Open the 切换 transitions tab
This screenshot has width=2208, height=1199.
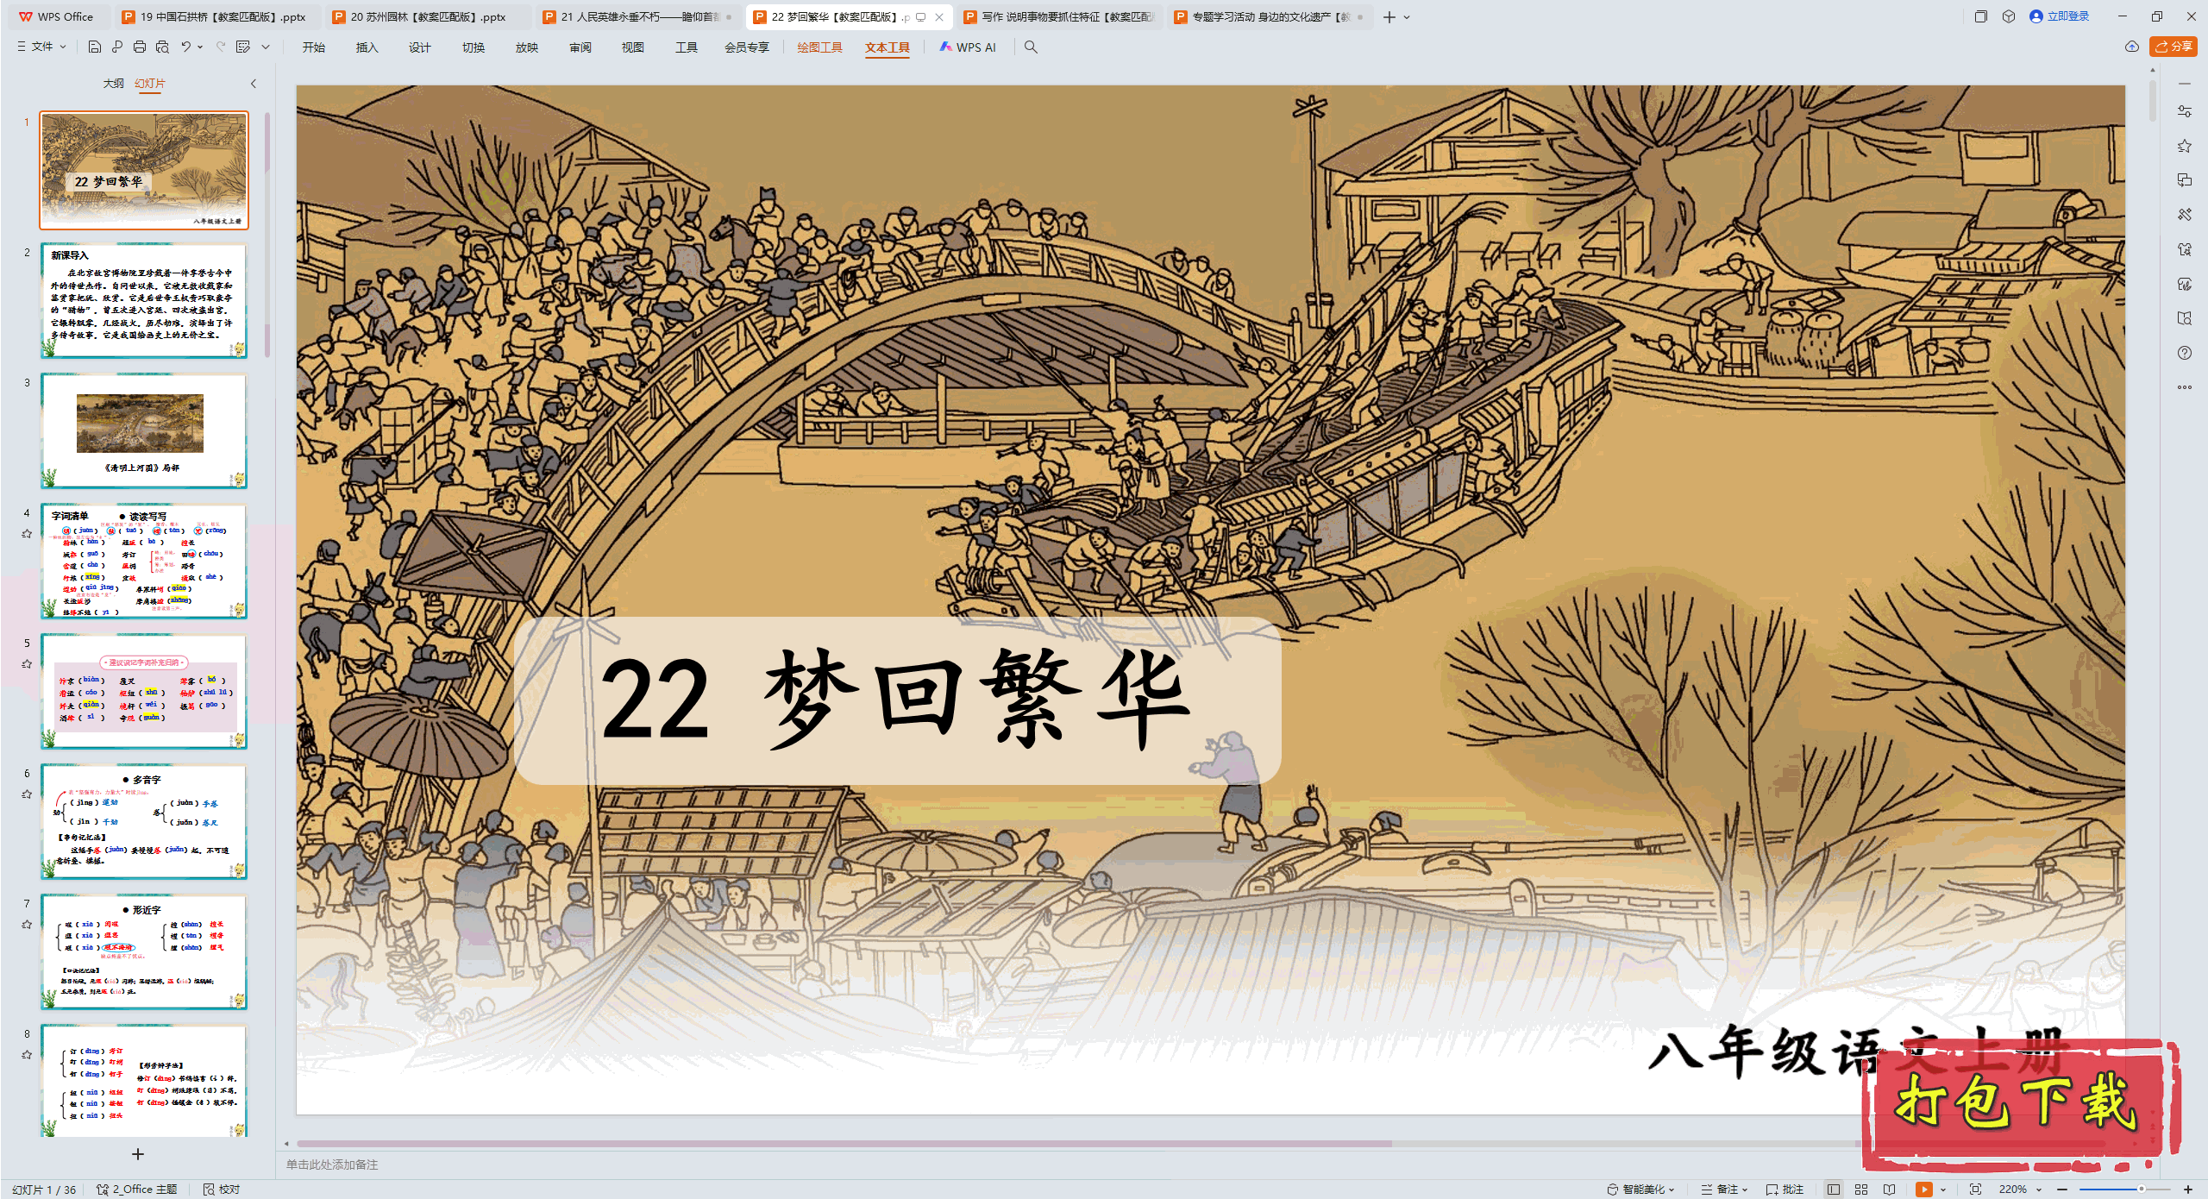tap(474, 47)
